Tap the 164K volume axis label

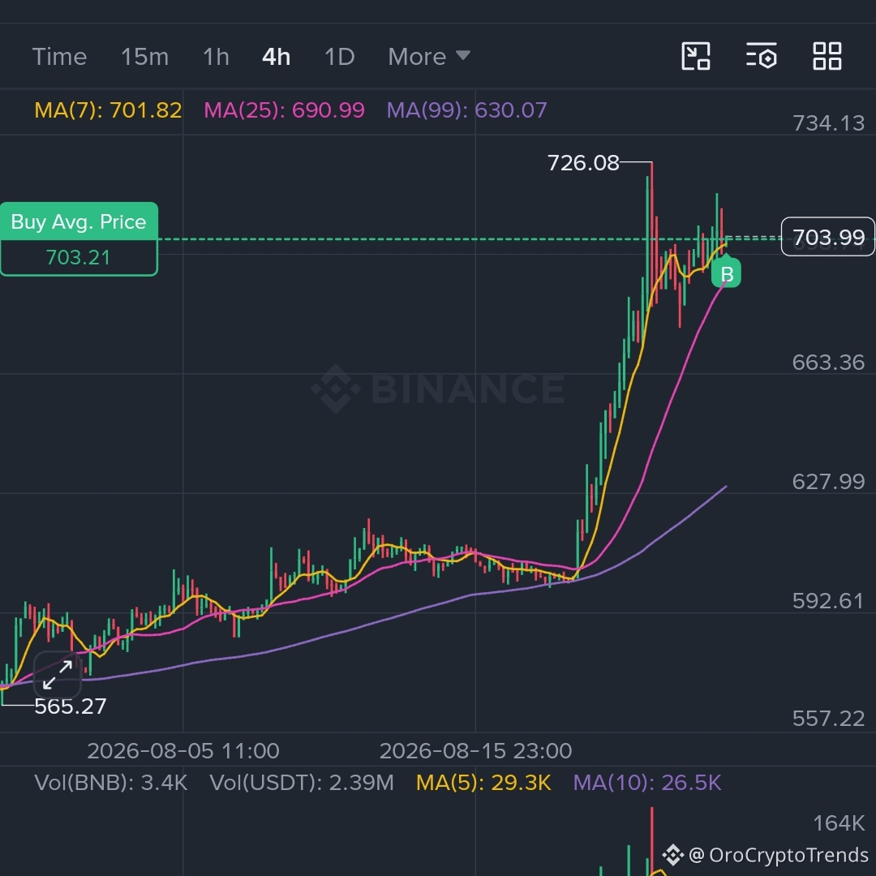[x=839, y=823]
